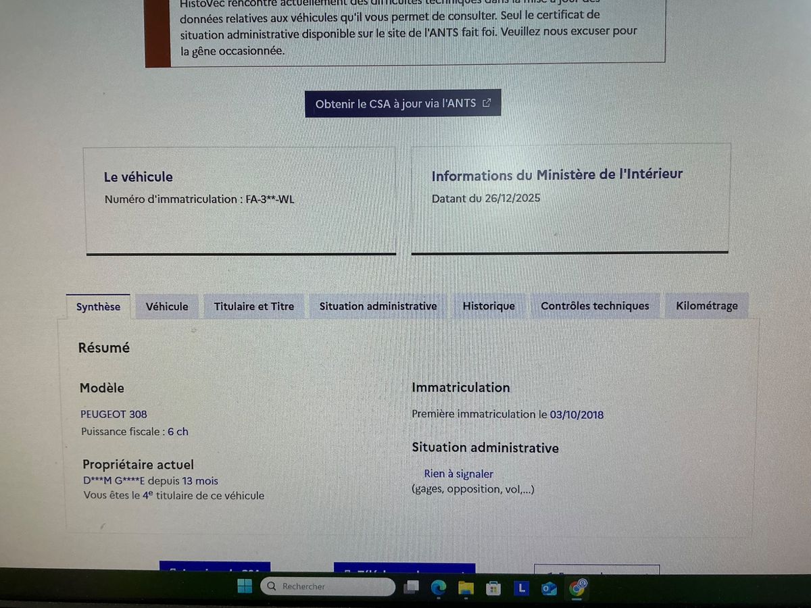
Task: Open the Titulaire et Titre tab
Action: click(254, 306)
